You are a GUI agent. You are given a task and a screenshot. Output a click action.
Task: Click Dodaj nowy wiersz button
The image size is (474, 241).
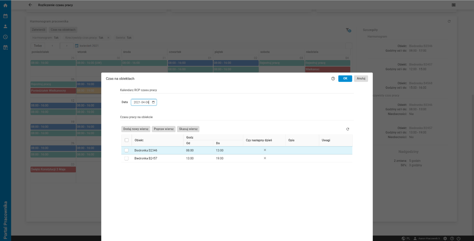tap(136, 129)
